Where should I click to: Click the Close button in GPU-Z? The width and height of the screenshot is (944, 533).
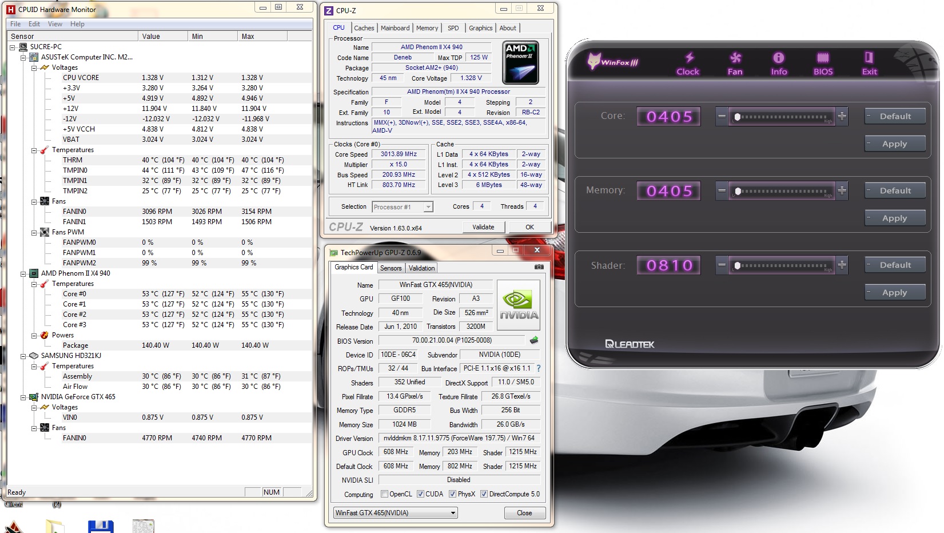pos(525,513)
